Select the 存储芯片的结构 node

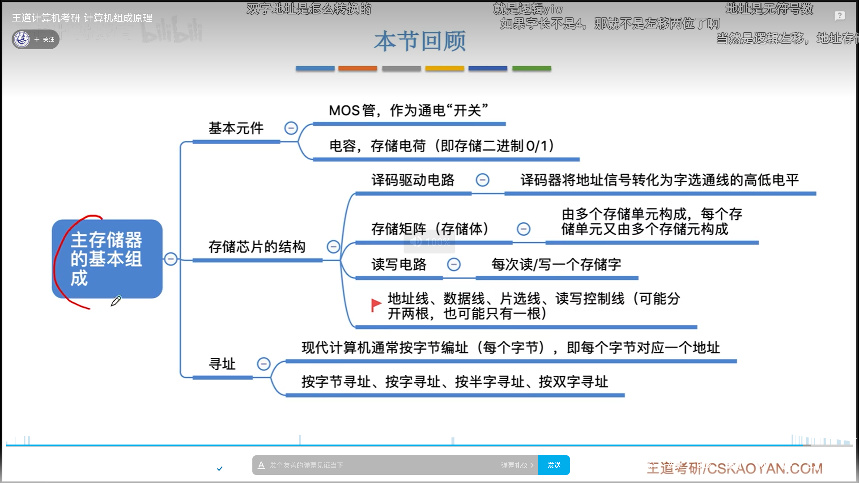tap(257, 246)
